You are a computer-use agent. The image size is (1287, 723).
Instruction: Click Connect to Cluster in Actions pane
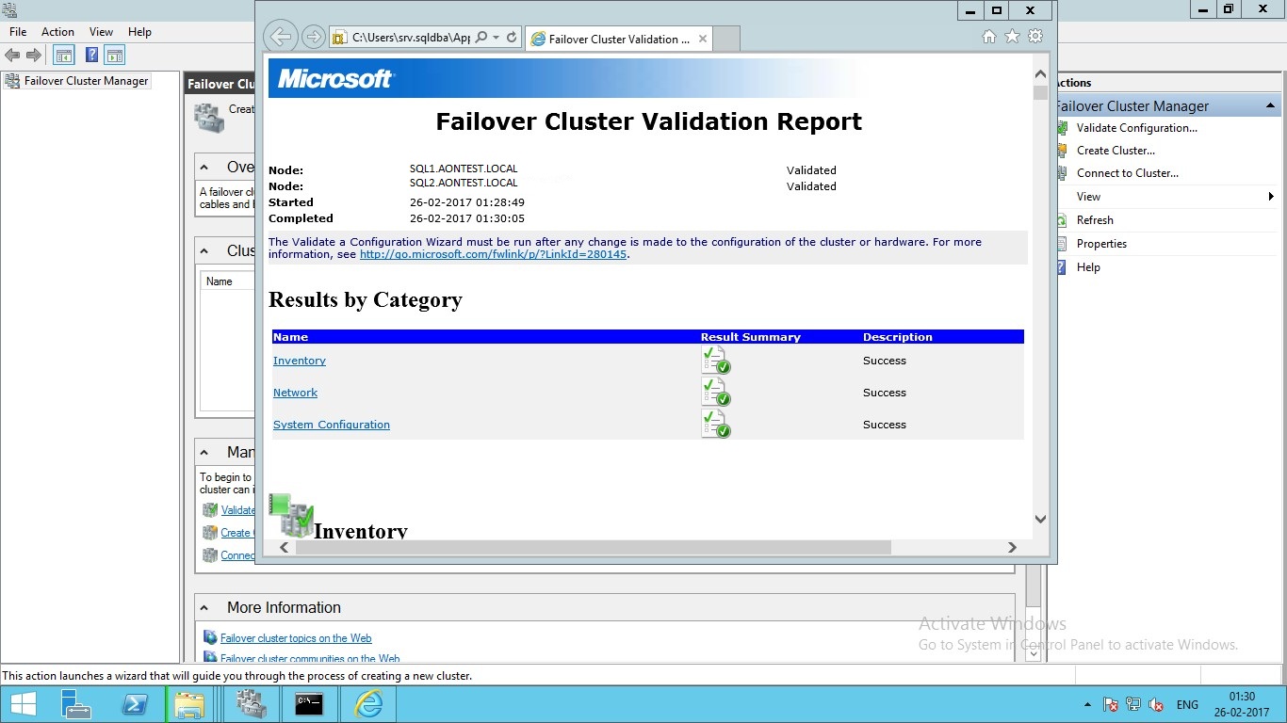pyautogui.click(x=1128, y=173)
